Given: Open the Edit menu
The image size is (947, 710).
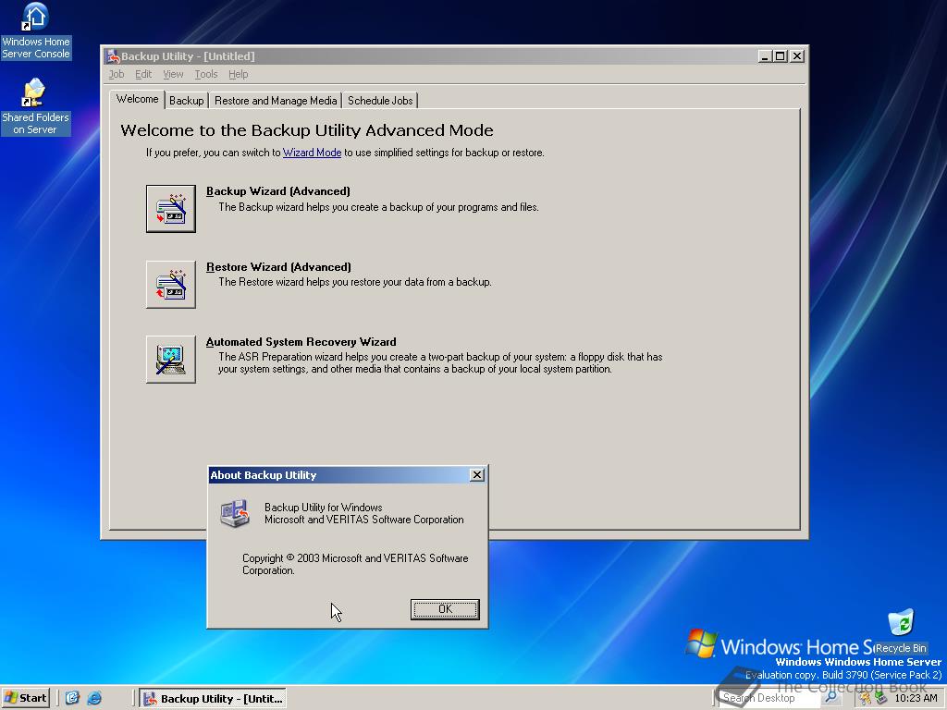Looking at the screenshot, I should click(143, 74).
